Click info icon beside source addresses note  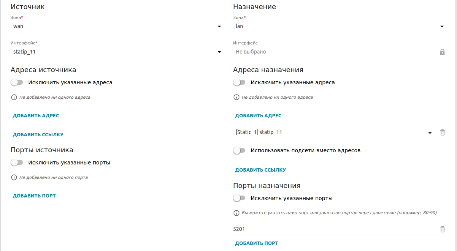tap(14, 97)
